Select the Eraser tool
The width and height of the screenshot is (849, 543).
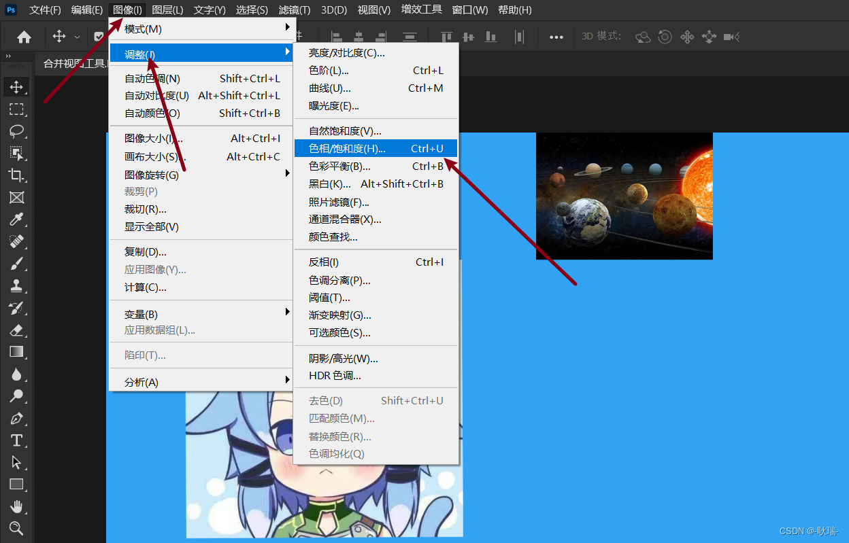pos(17,330)
